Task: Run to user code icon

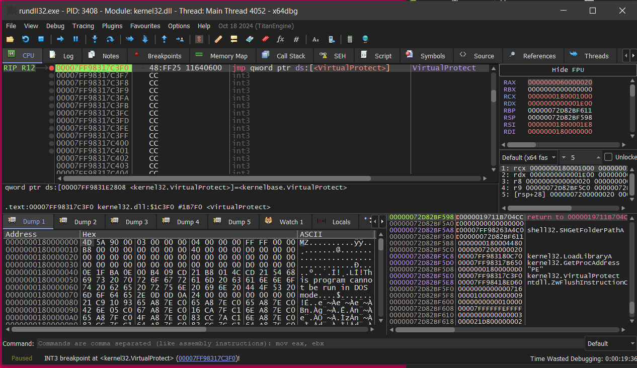Action: (180, 39)
